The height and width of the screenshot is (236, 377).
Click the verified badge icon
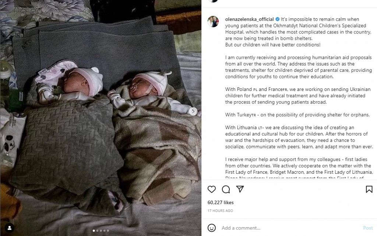pyautogui.click(x=278, y=19)
